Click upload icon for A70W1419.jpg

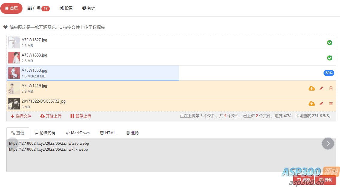(x=312, y=88)
